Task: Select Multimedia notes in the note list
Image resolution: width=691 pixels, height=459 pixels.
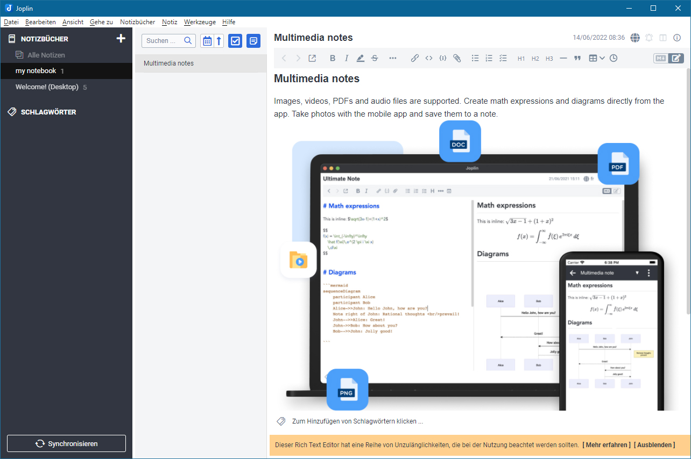Action: tap(201, 63)
